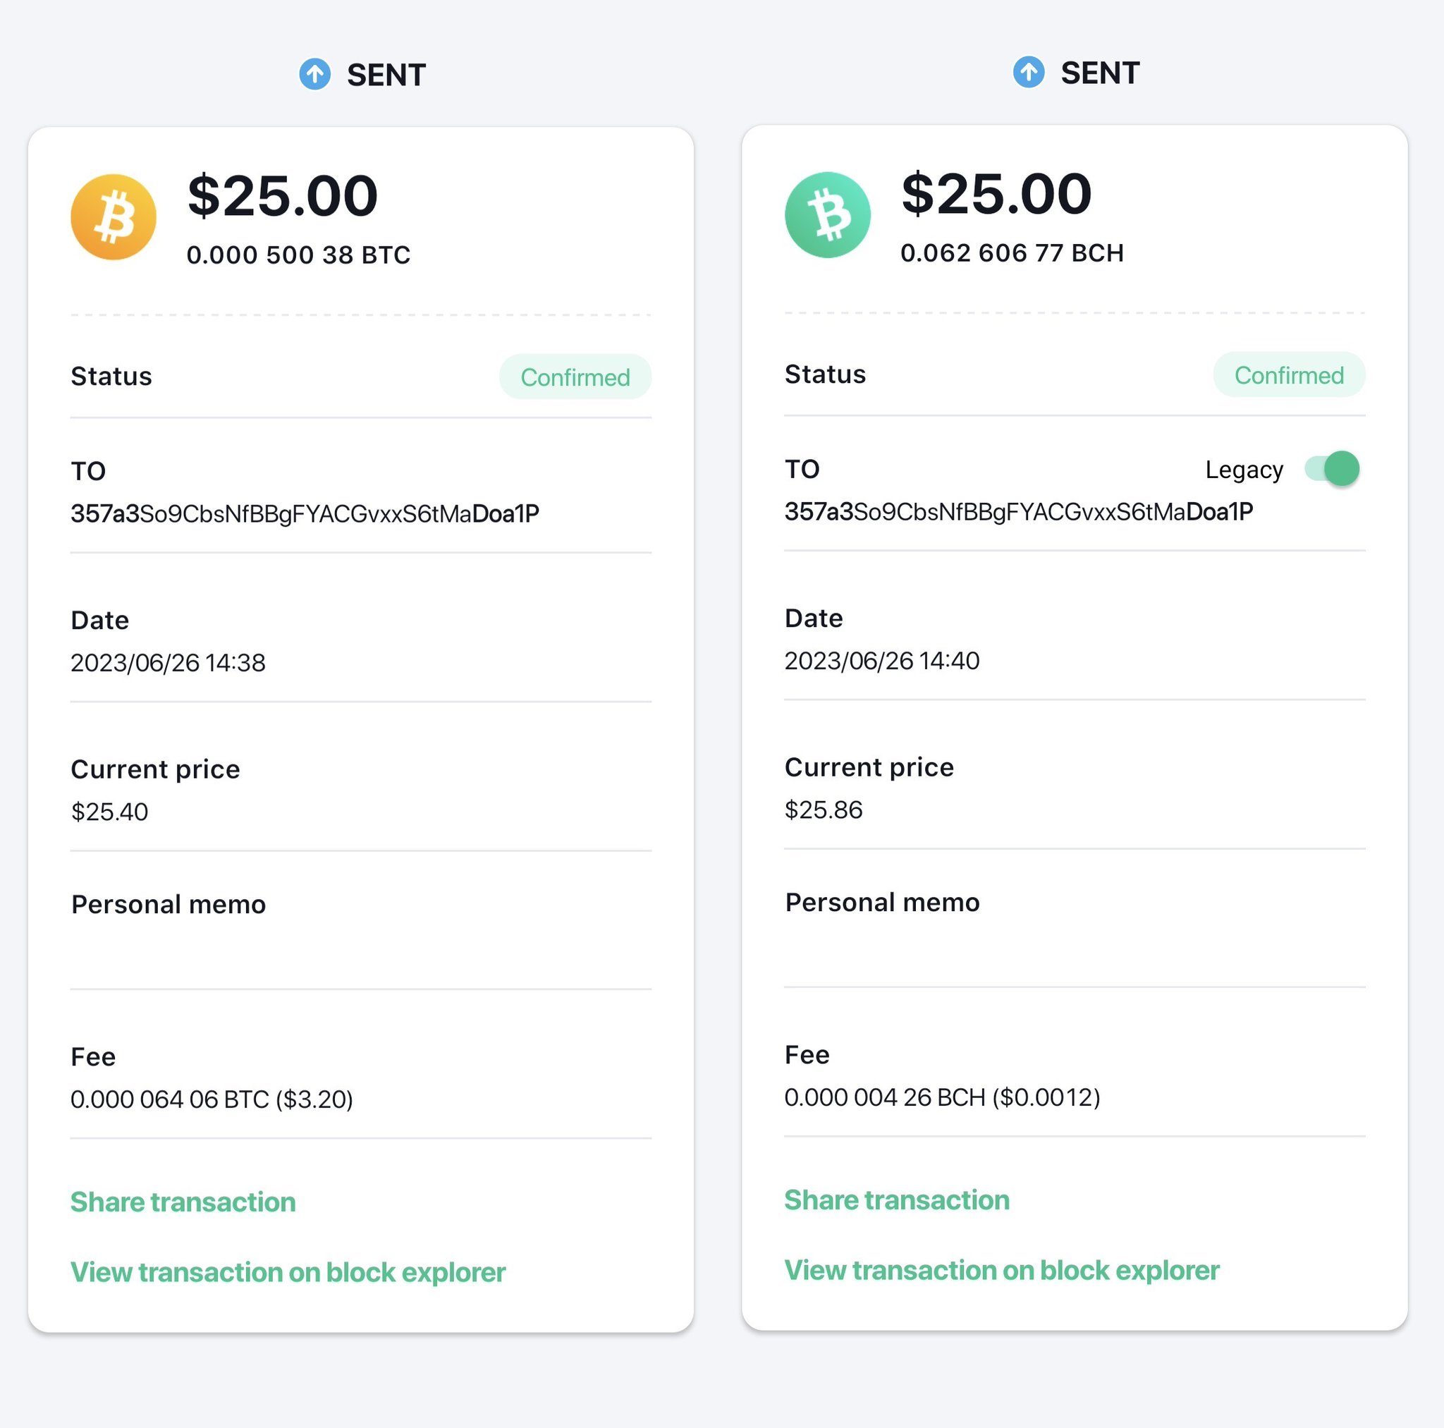1444x1428 pixels.
Task: Click the orange Bitcoin coin icon
Action: click(114, 216)
